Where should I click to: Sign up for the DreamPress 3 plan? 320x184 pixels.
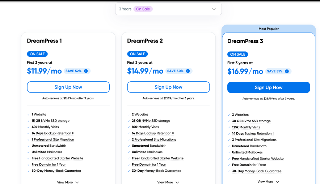coord(269,87)
